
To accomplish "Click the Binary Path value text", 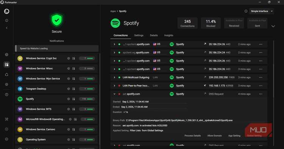I will tap(179, 120).
